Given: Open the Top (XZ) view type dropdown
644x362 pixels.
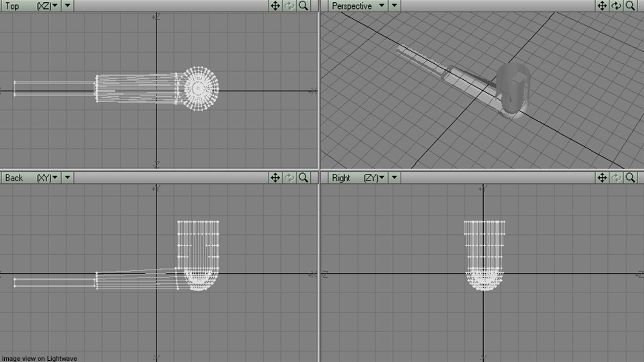Looking at the screenshot, I should point(31,6).
